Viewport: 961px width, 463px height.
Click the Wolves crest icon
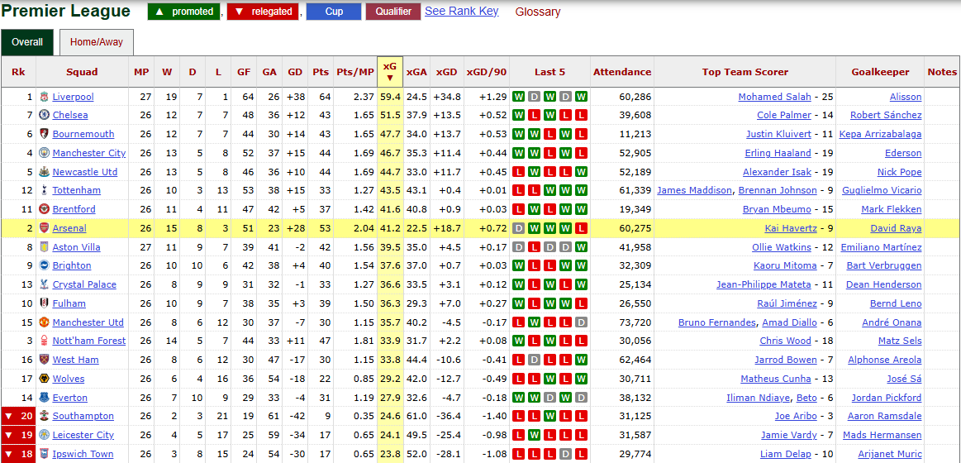pyautogui.click(x=44, y=379)
